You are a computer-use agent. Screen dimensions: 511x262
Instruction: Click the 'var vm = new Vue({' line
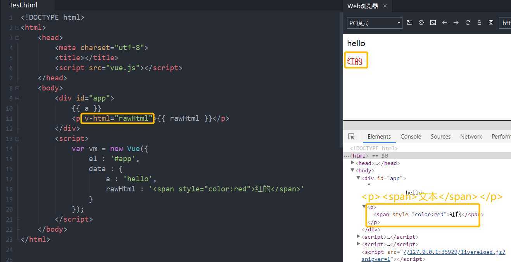pyautogui.click(x=110, y=149)
